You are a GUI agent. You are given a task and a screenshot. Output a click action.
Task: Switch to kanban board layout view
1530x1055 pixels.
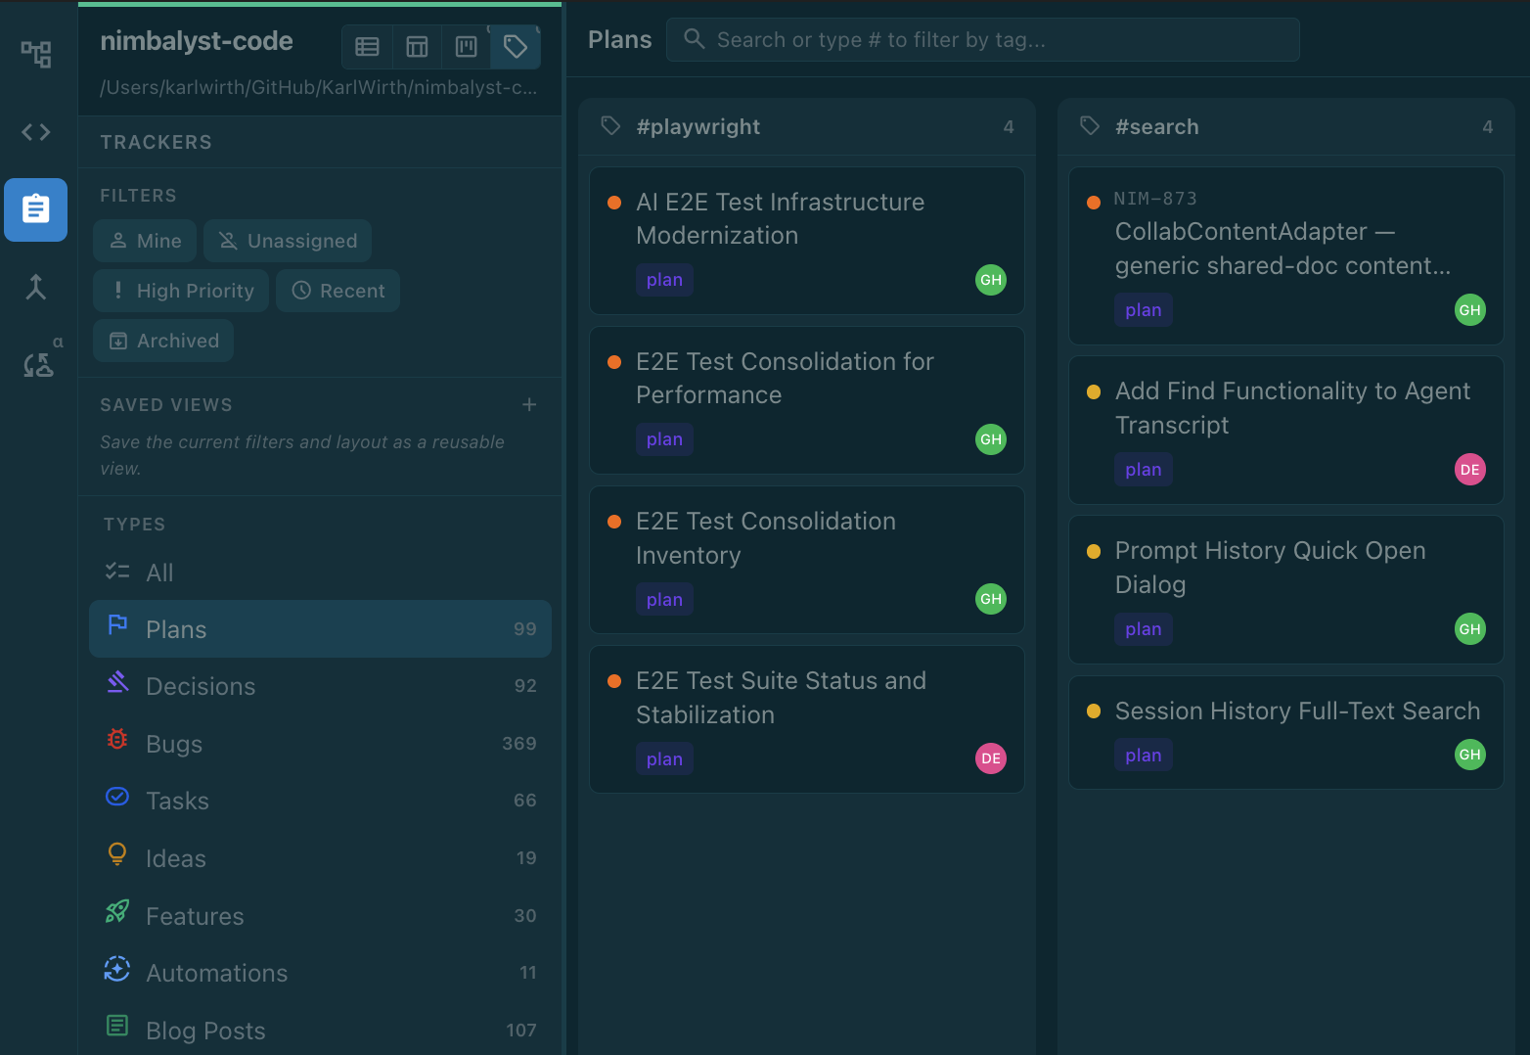(467, 46)
